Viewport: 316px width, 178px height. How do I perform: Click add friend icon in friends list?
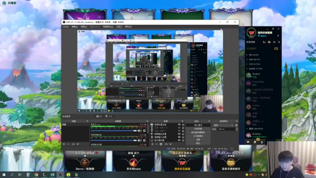tap(264, 42)
